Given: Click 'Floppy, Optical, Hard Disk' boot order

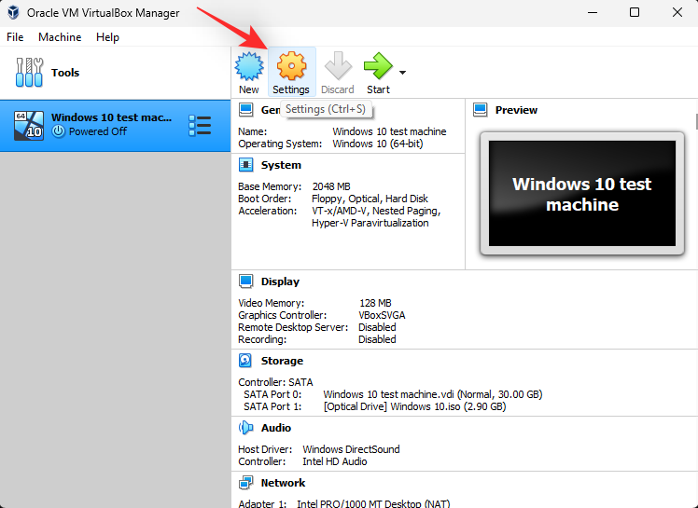Looking at the screenshot, I should pyautogui.click(x=370, y=199).
